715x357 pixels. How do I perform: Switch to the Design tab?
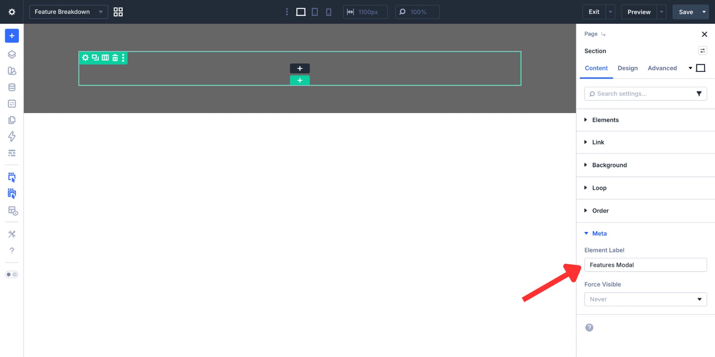(x=628, y=68)
